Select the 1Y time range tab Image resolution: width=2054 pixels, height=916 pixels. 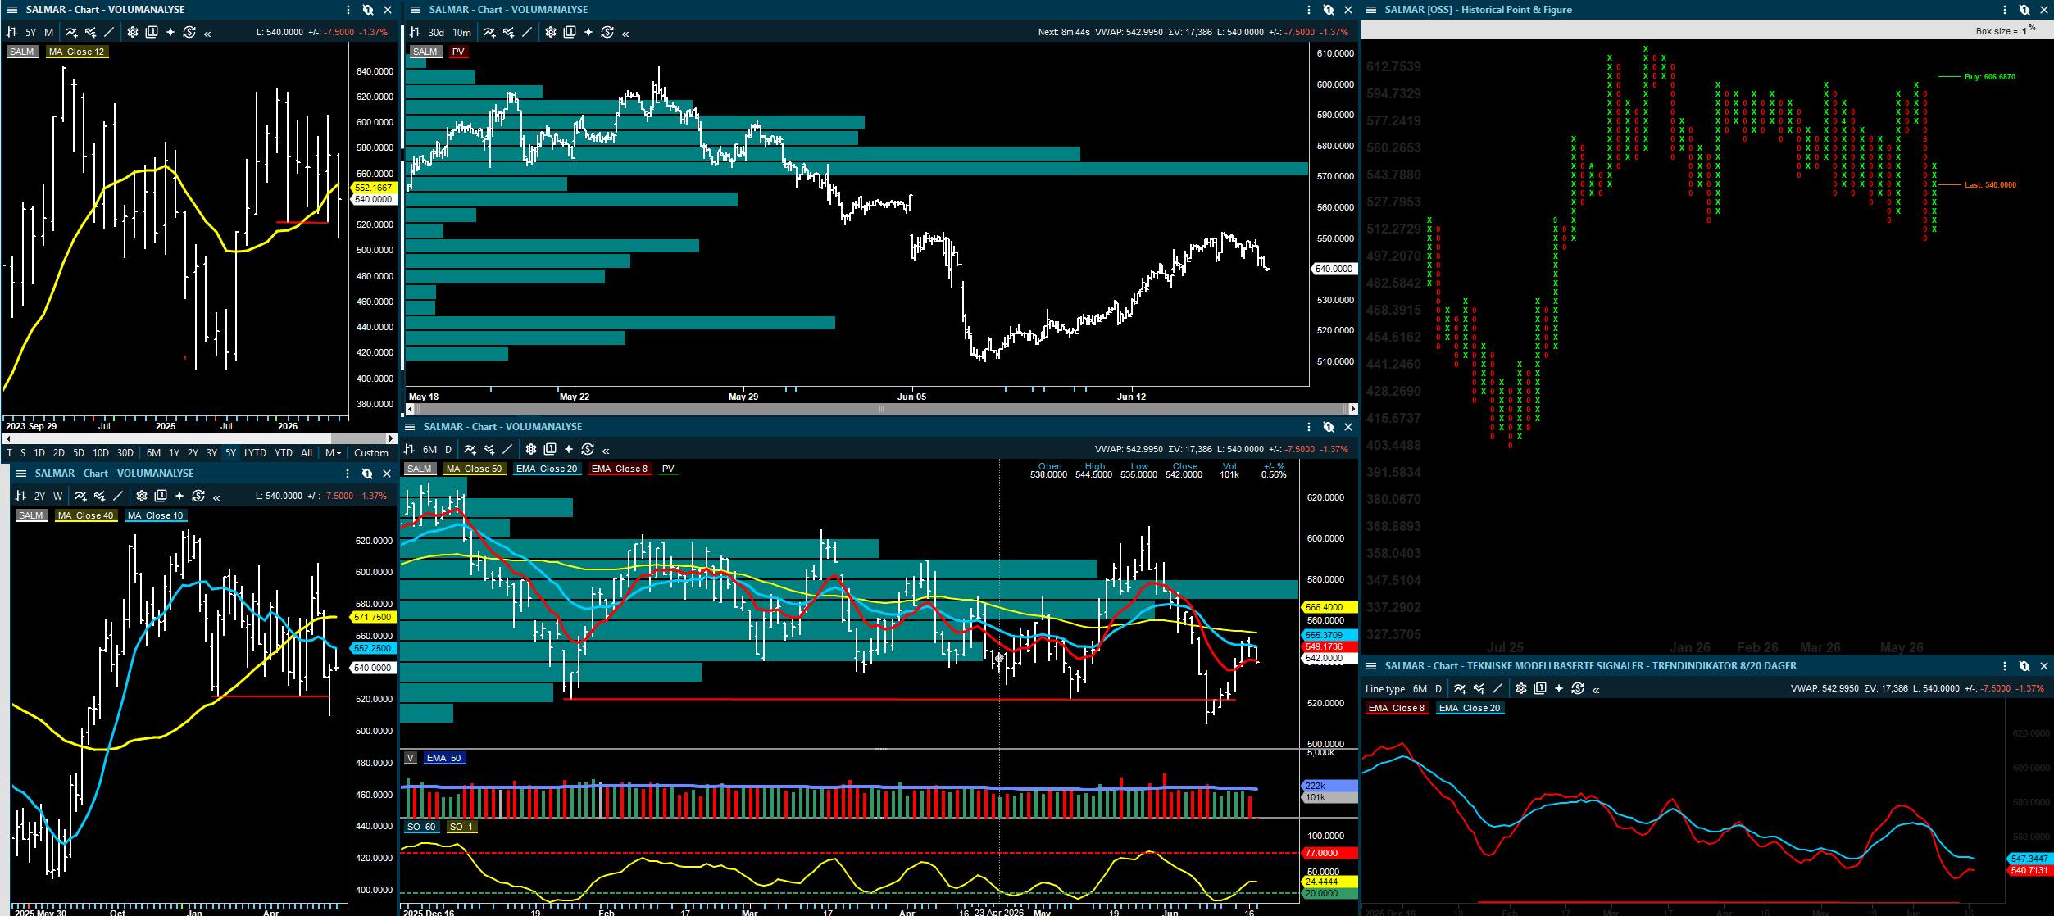click(x=174, y=453)
